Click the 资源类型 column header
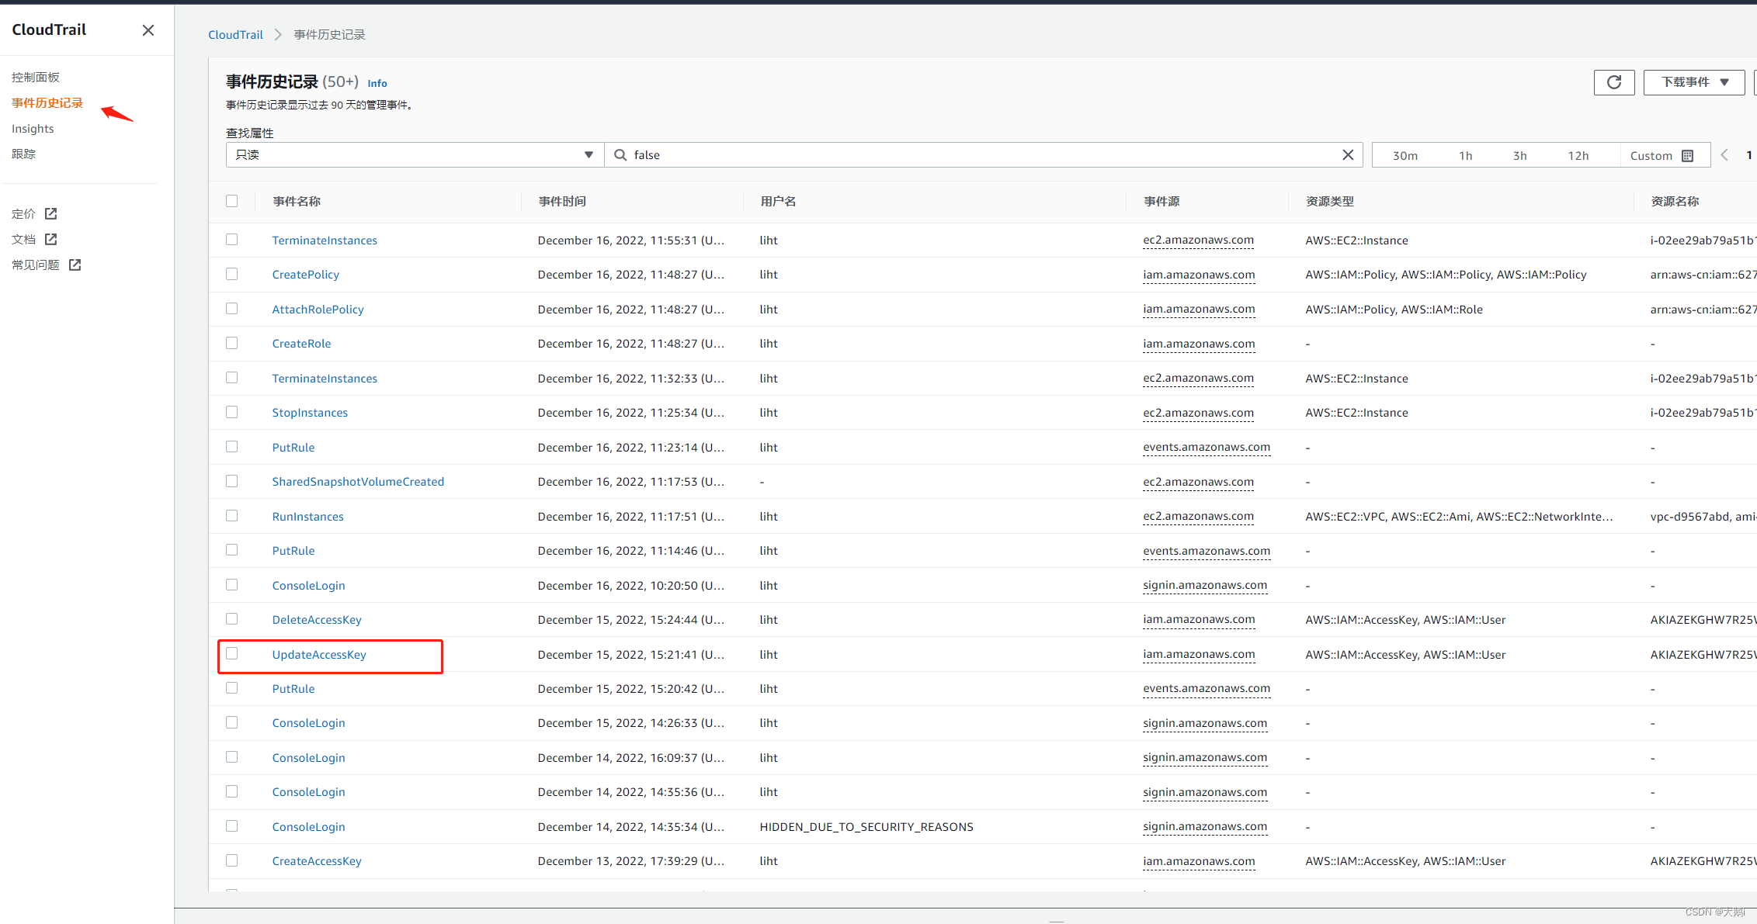The height and width of the screenshot is (924, 1757). coord(1329,202)
